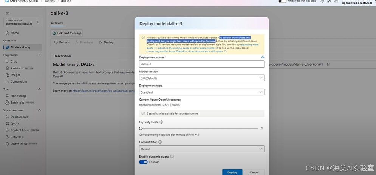Click the info icon beside Capacity Units

161,122
